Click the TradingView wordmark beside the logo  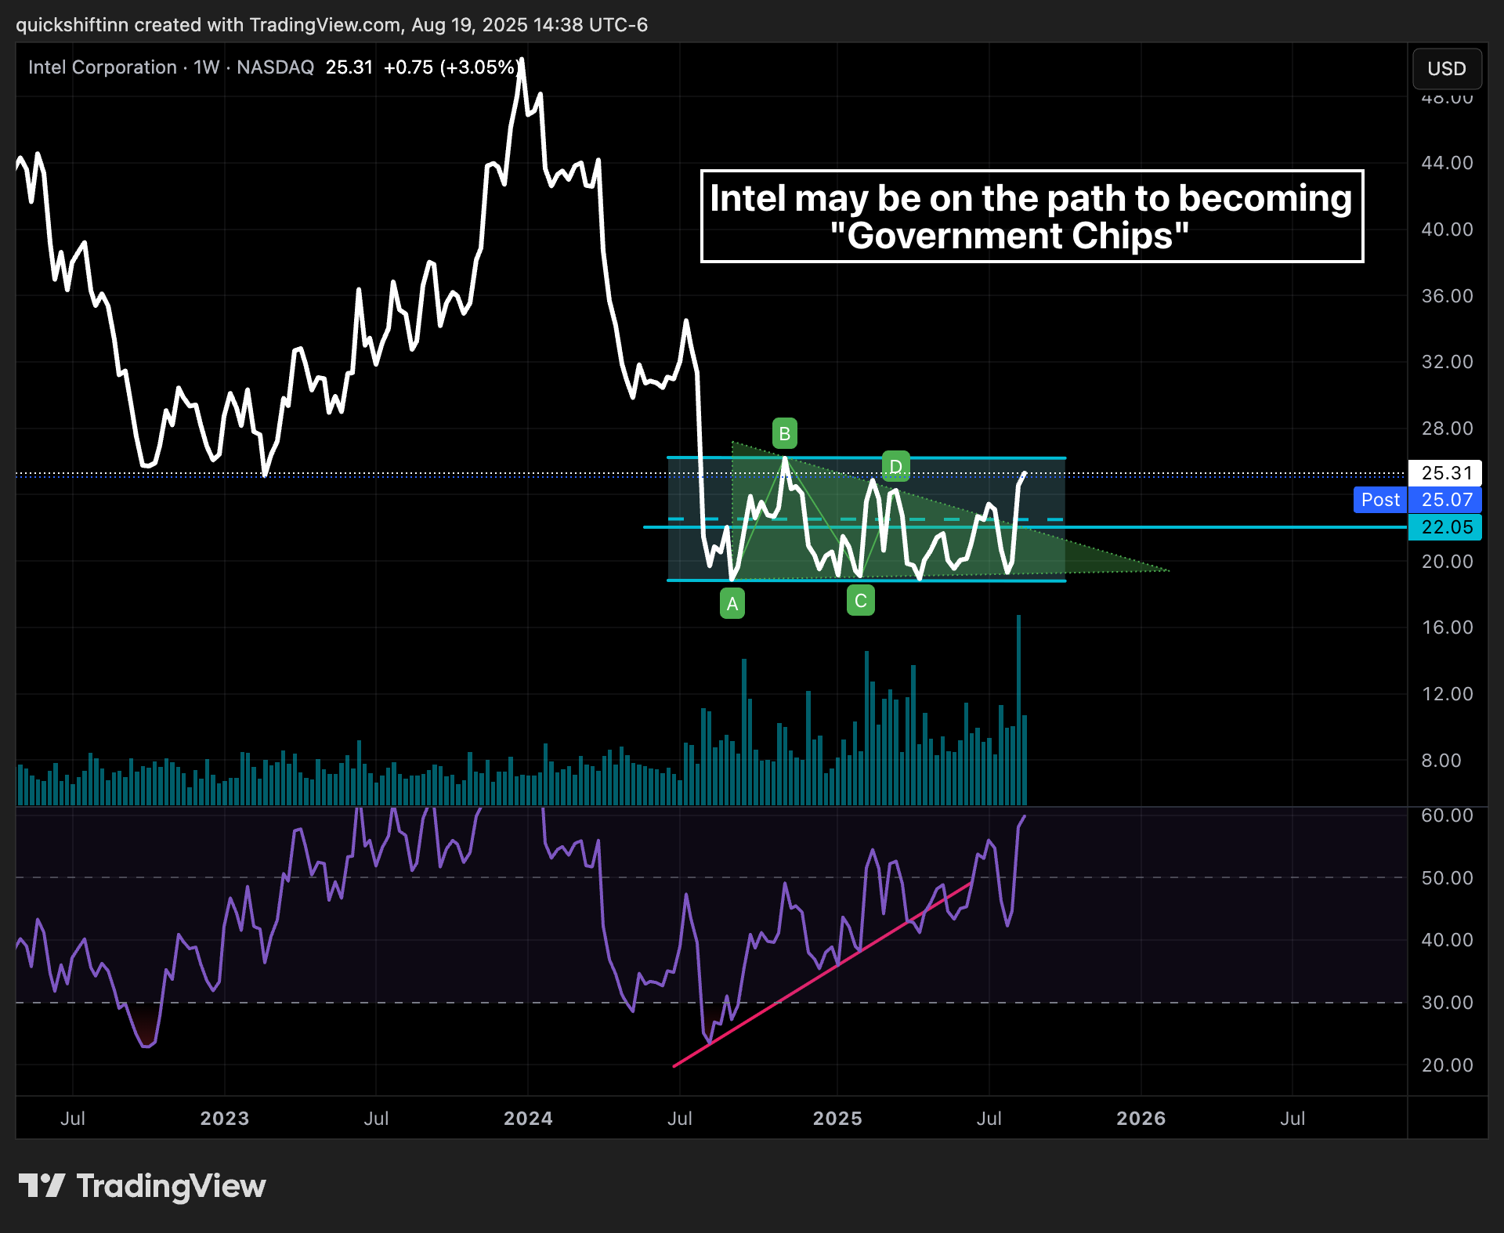(172, 1186)
